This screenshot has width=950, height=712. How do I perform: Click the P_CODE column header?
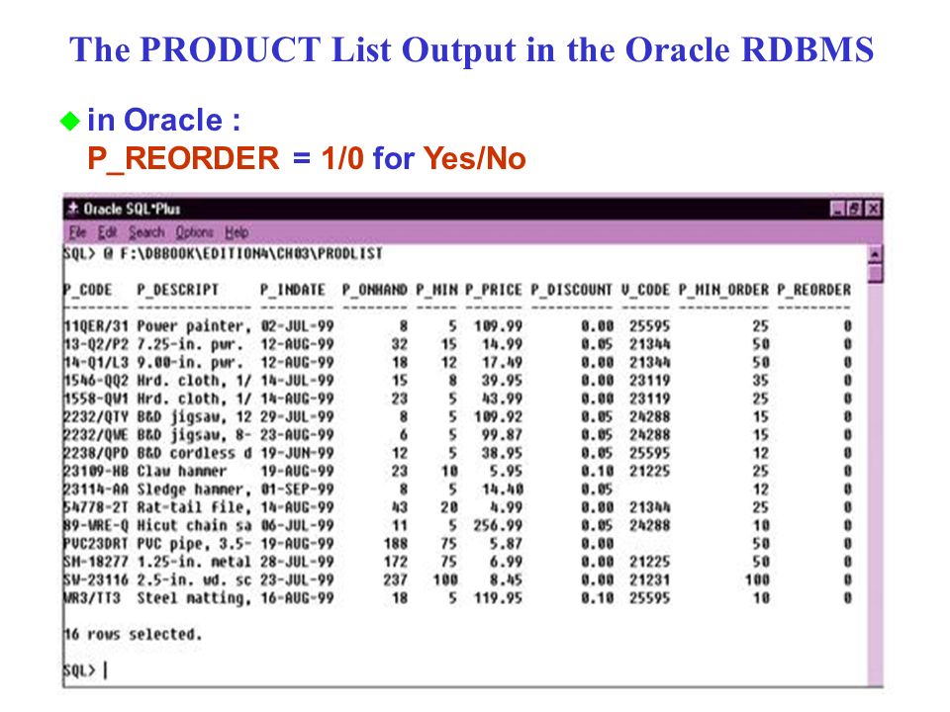[x=88, y=290]
